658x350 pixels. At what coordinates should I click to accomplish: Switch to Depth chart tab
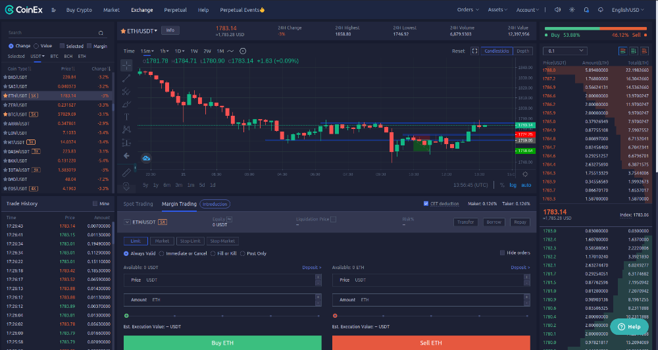[523, 51]
